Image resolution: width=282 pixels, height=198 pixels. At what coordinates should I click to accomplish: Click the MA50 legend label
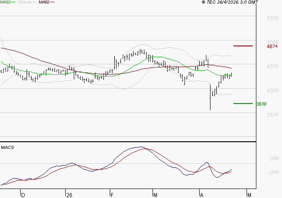click(44, 2)
